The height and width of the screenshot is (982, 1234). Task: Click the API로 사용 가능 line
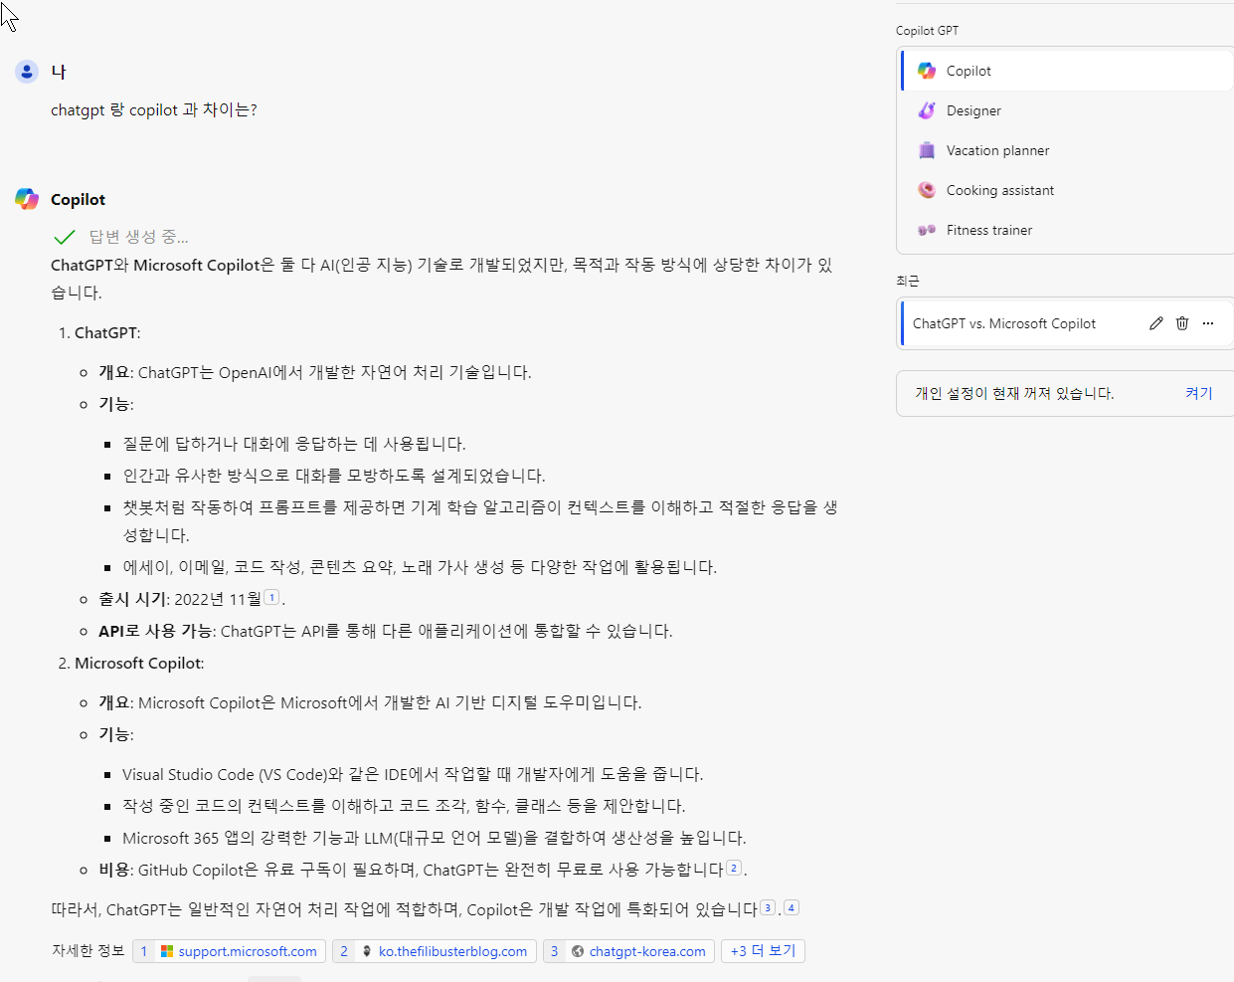click(386, 631)
